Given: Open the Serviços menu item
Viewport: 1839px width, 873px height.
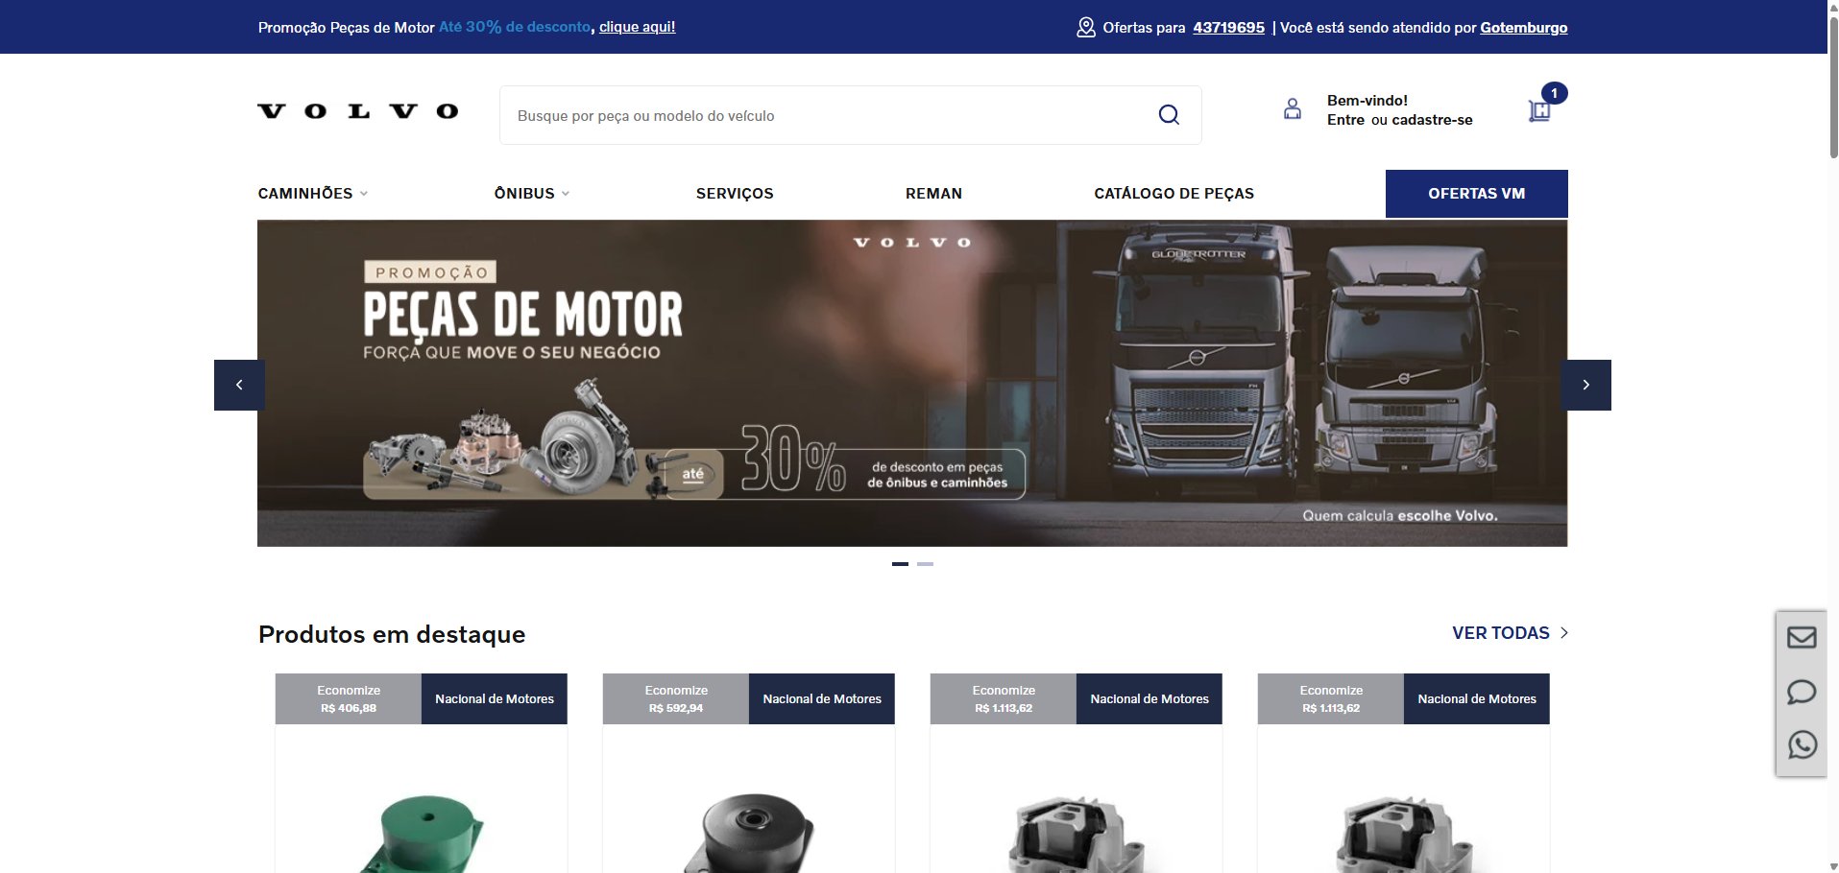Looking at the screenshot, I should tap(735, 194).
